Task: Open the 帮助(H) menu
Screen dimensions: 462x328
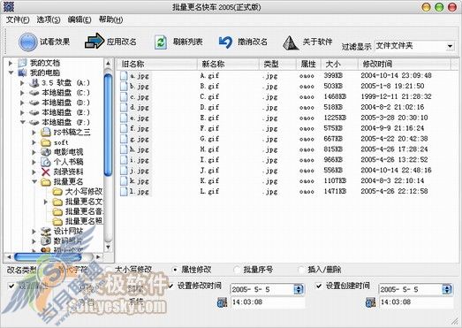Action: (x=110, y=19)
